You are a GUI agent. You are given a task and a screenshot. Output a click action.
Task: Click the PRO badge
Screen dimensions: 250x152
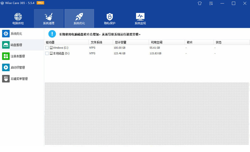pyautogui.click(x=40, y=3)
